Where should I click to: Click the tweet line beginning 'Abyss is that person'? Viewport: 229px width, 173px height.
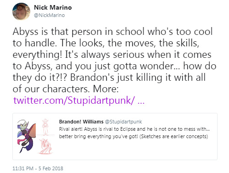click(x=113, y=32)
